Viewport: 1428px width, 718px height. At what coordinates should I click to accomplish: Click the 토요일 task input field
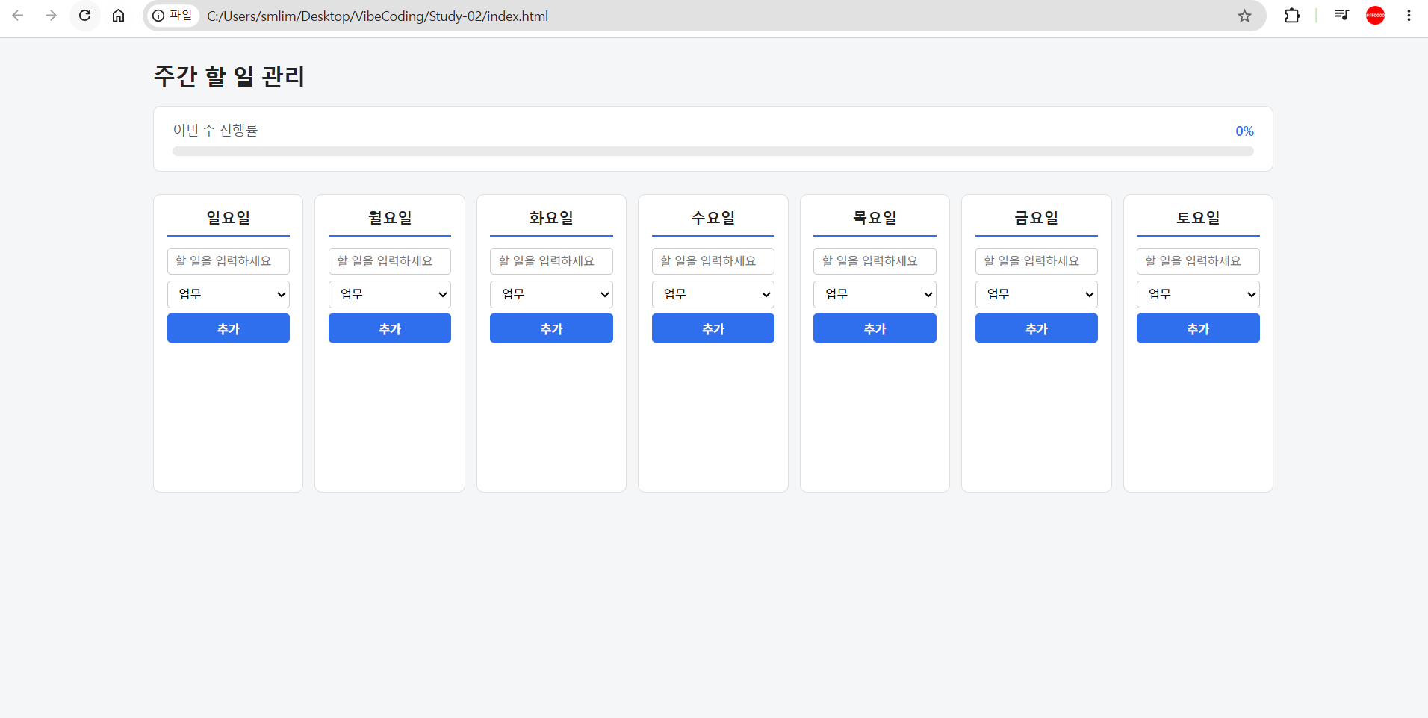coord(1198,261)
